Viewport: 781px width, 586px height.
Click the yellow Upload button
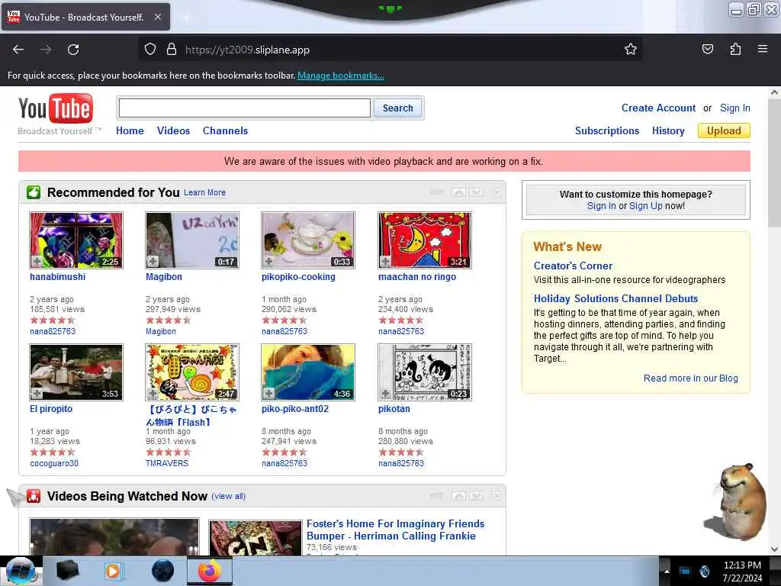pyautogui.click(x=724, y=130)
